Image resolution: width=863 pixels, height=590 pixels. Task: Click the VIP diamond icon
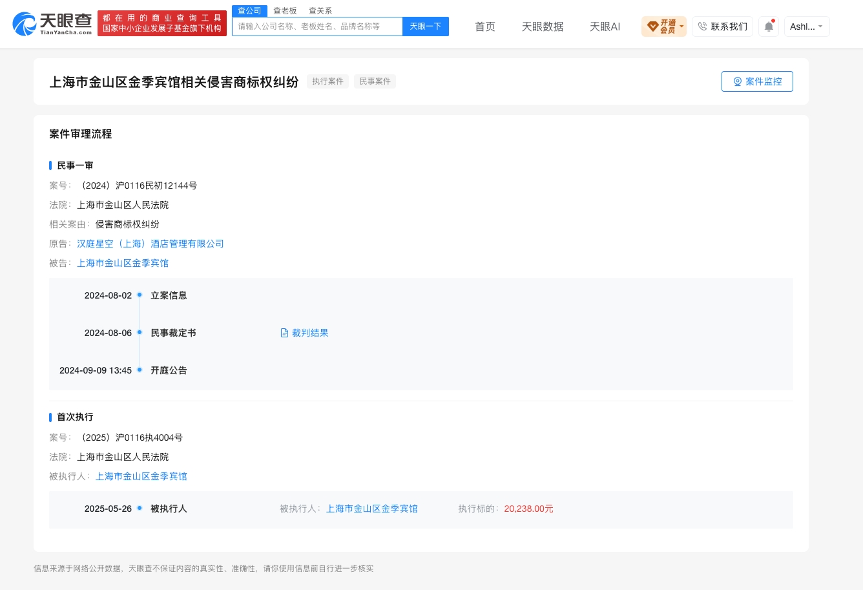tap(652, 26)
